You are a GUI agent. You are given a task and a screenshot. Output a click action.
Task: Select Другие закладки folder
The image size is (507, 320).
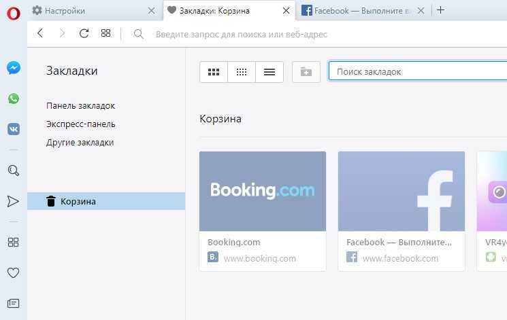[80, 143]
